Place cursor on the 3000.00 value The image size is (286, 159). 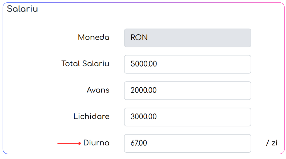coord(143,116)
